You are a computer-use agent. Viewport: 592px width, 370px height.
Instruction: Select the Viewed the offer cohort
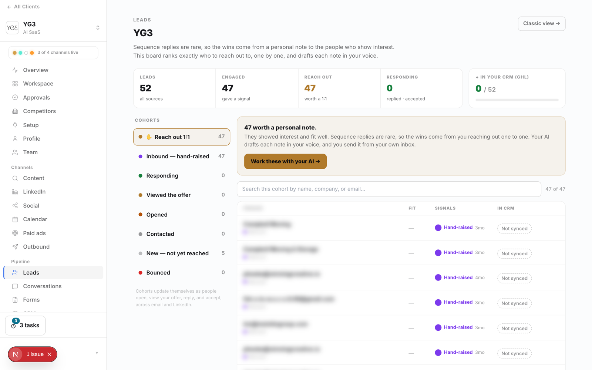(182, 195)
